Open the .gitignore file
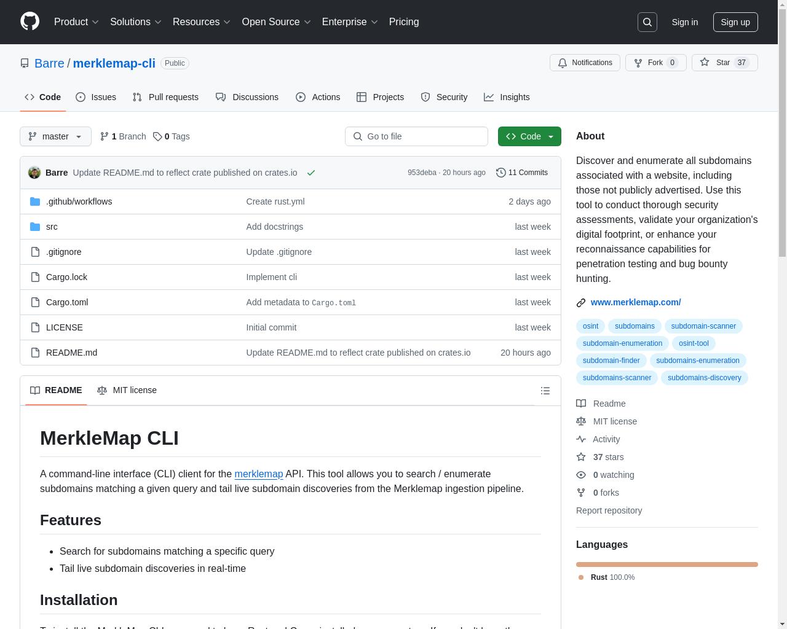Screen dimensions: 787x629 [63, 252]
